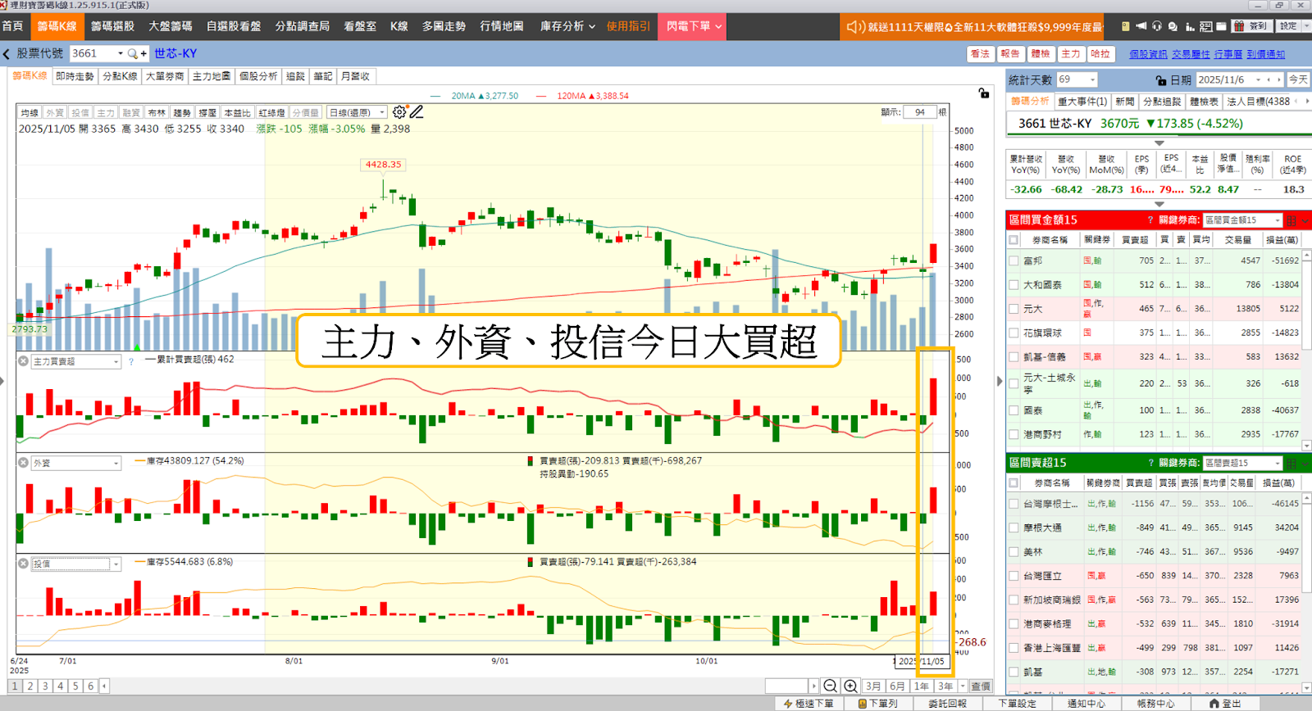Viewport: 1312px width, 711px height.
Task: Click the grid icon in 區間賣超15 header
Action: pos(1291,463)
